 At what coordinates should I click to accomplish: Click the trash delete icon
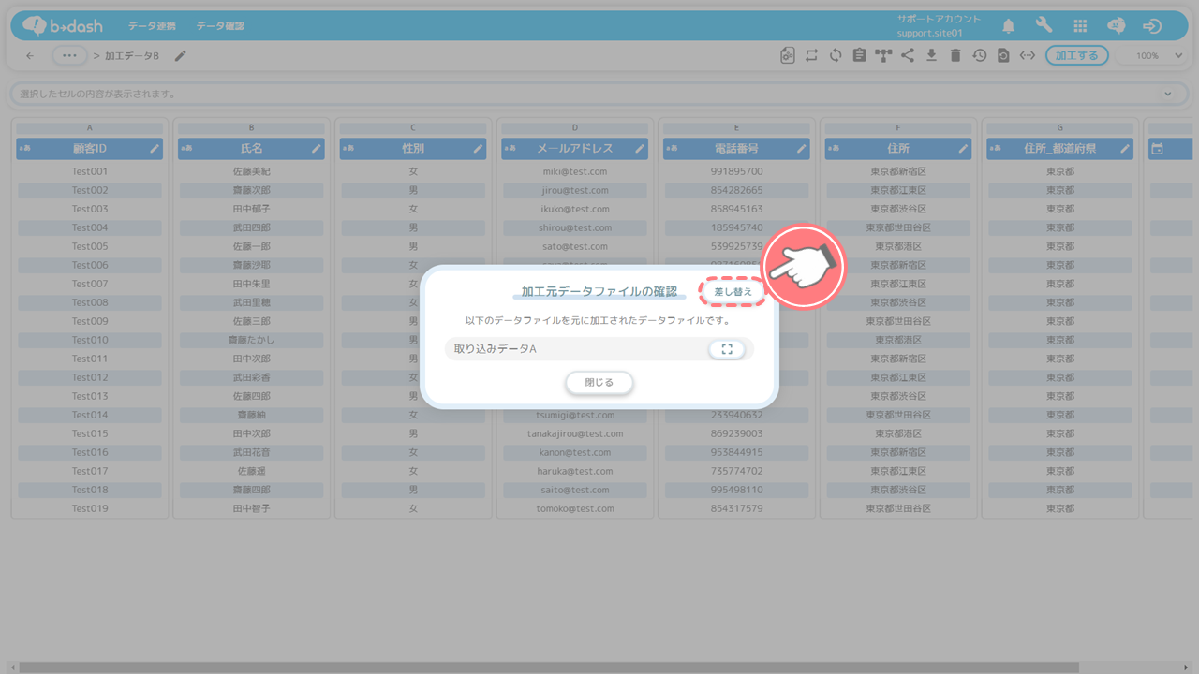click(955, 55)
